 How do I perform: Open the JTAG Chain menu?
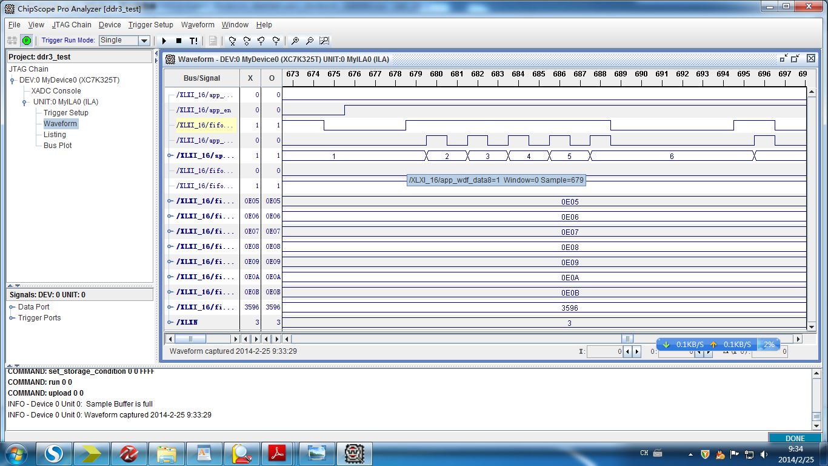[x=70, y=25]
